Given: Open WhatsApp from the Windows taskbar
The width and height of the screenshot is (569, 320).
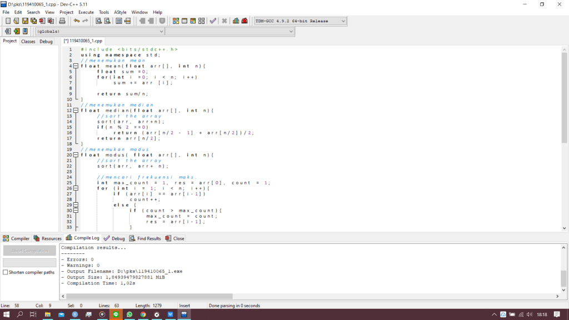Looking at the screenshot, I should 129,314.
